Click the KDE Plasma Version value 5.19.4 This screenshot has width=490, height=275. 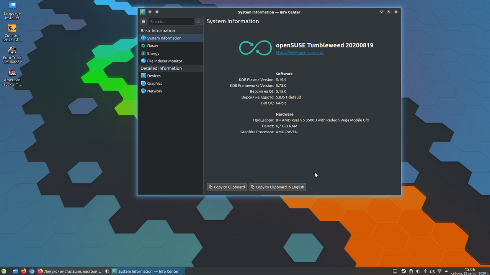pyautogui.click(x=281, y=80)
